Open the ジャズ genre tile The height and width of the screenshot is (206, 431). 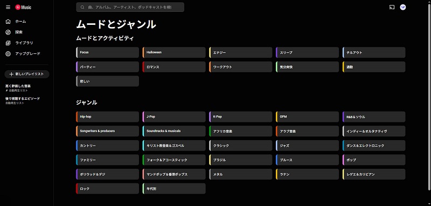click(x=307, y=146)
